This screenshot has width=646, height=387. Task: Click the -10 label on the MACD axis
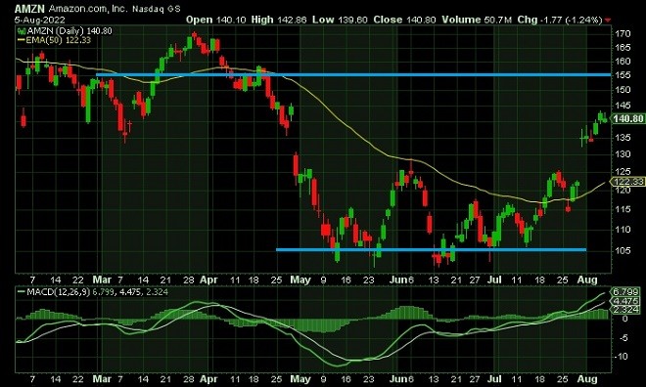tap(622, 356)
